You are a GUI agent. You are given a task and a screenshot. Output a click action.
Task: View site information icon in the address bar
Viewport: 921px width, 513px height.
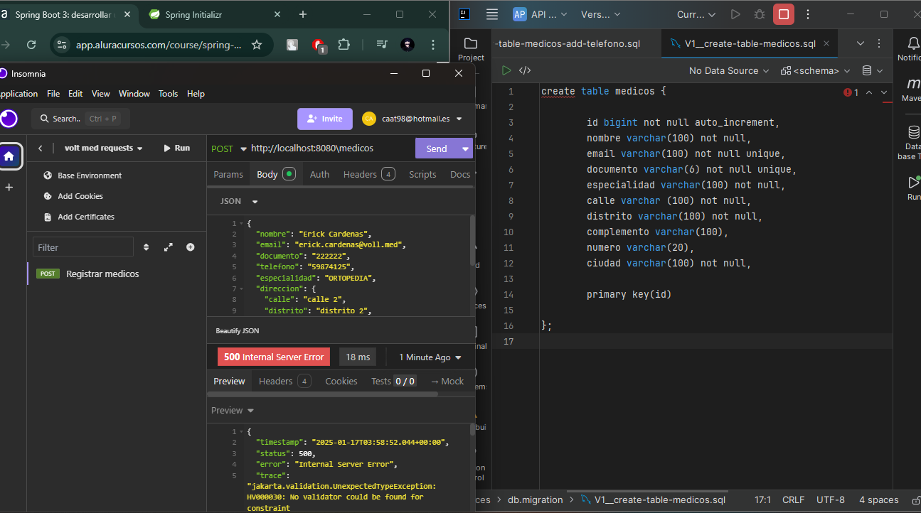[x=63, y=45]
